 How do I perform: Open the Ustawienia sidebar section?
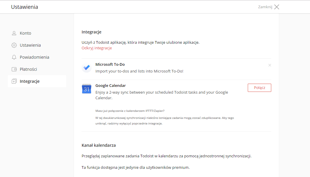click(37, 45)
